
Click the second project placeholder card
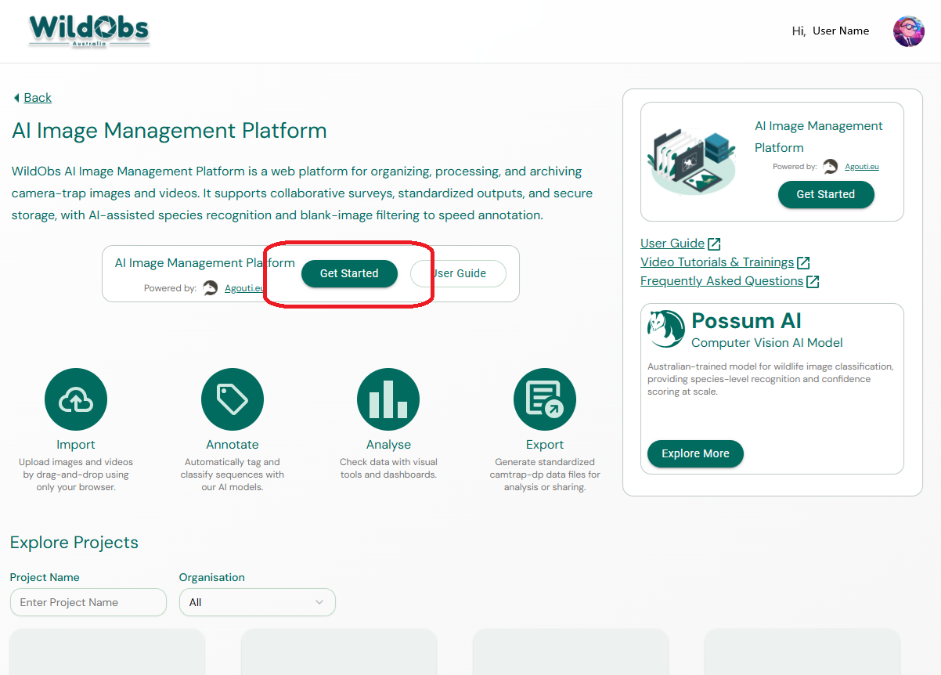339,652
